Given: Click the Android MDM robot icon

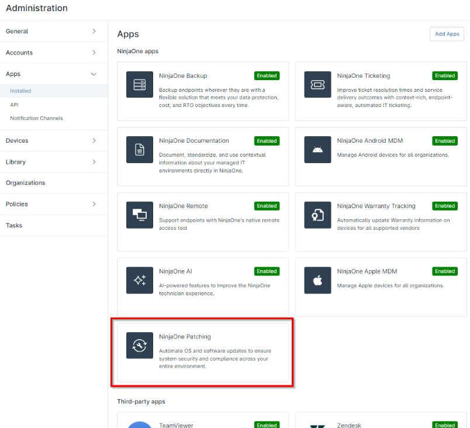Looking at the screenshot, I should (317, 150).
